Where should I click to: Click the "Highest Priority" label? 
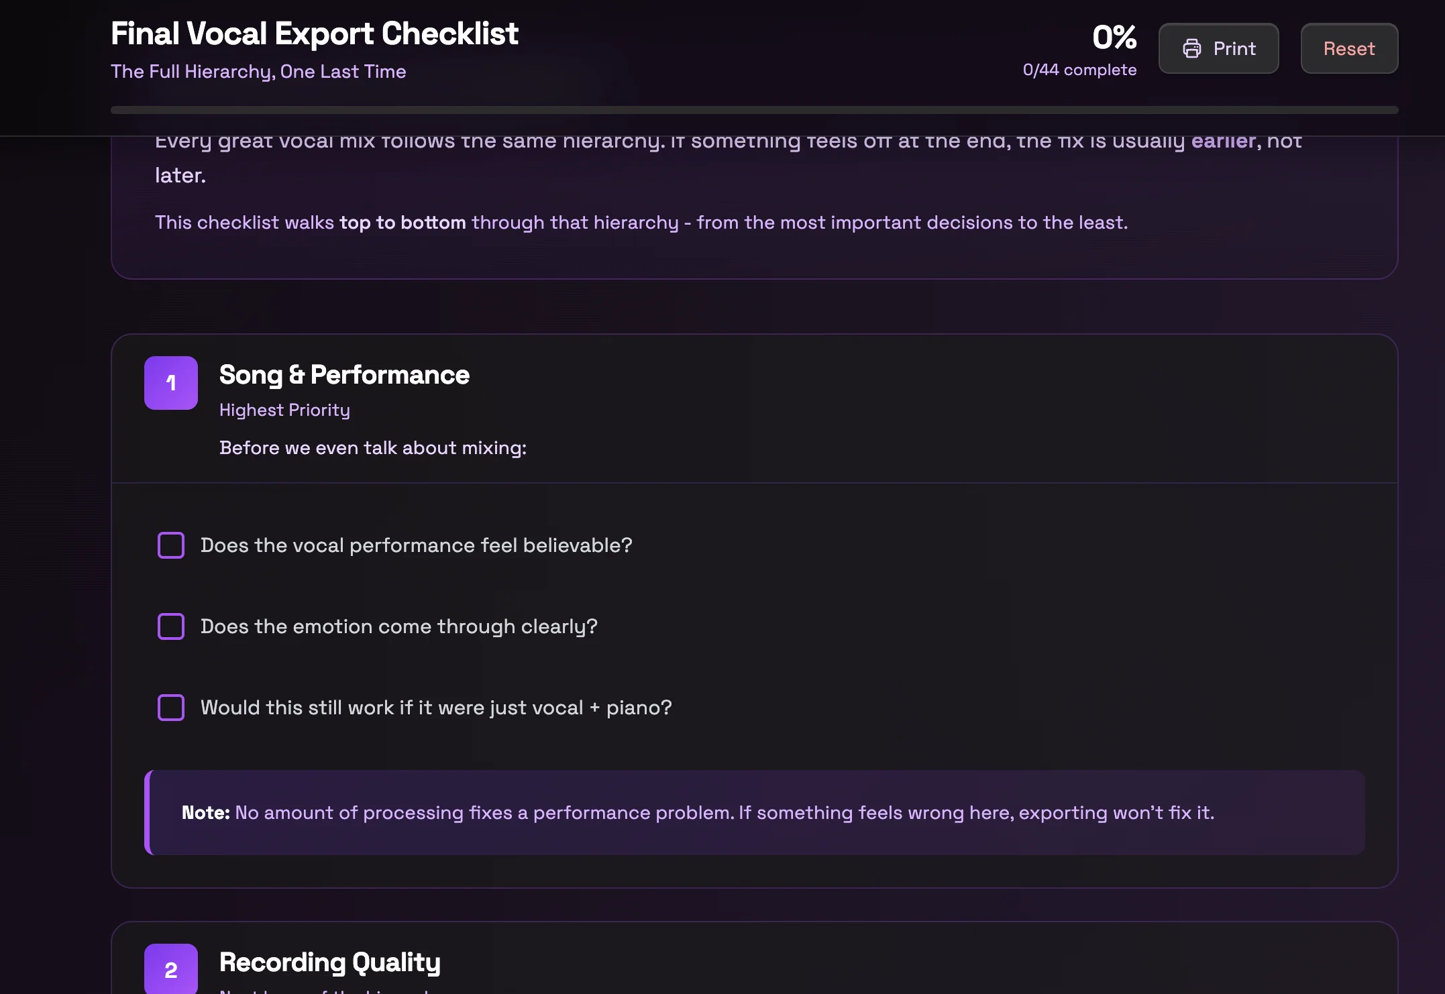284,409
